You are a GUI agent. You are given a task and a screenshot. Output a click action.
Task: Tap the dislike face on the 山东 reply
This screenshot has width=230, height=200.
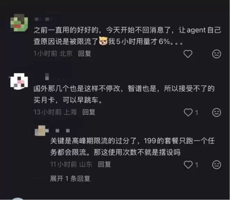click(x=216, y=165)
